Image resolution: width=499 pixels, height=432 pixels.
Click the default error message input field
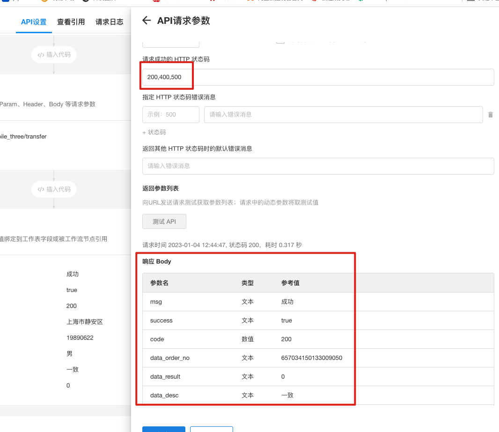[x=318, y=166]
